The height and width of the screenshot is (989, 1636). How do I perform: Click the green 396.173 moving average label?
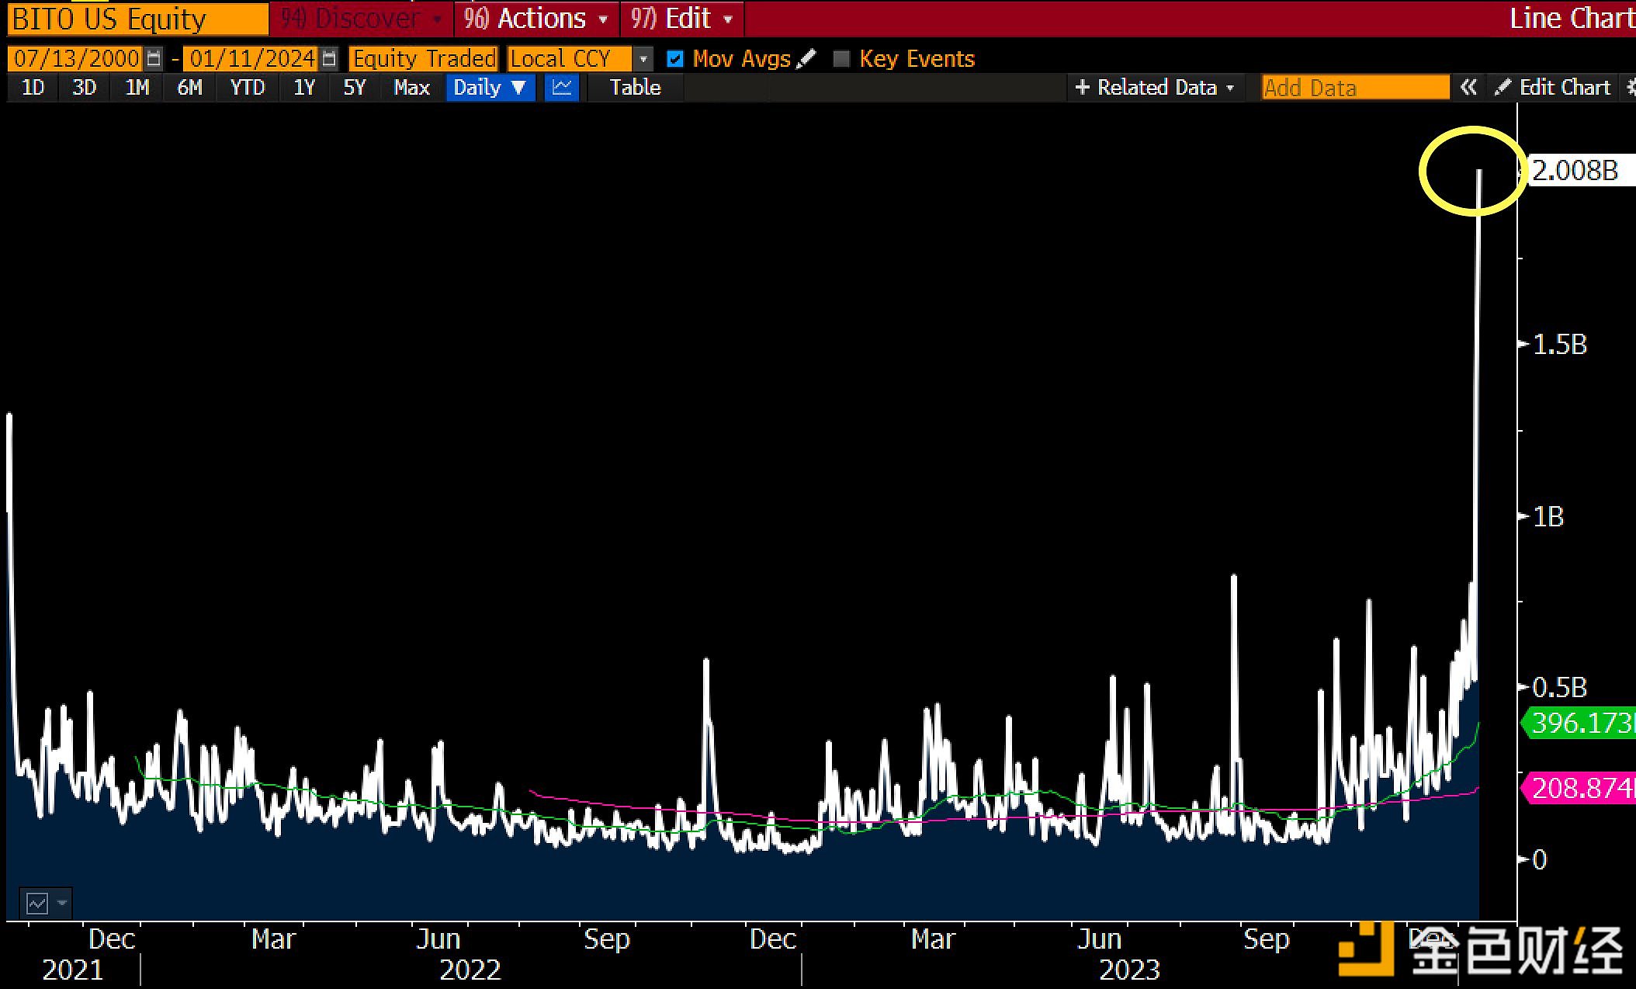(1580, 724)
